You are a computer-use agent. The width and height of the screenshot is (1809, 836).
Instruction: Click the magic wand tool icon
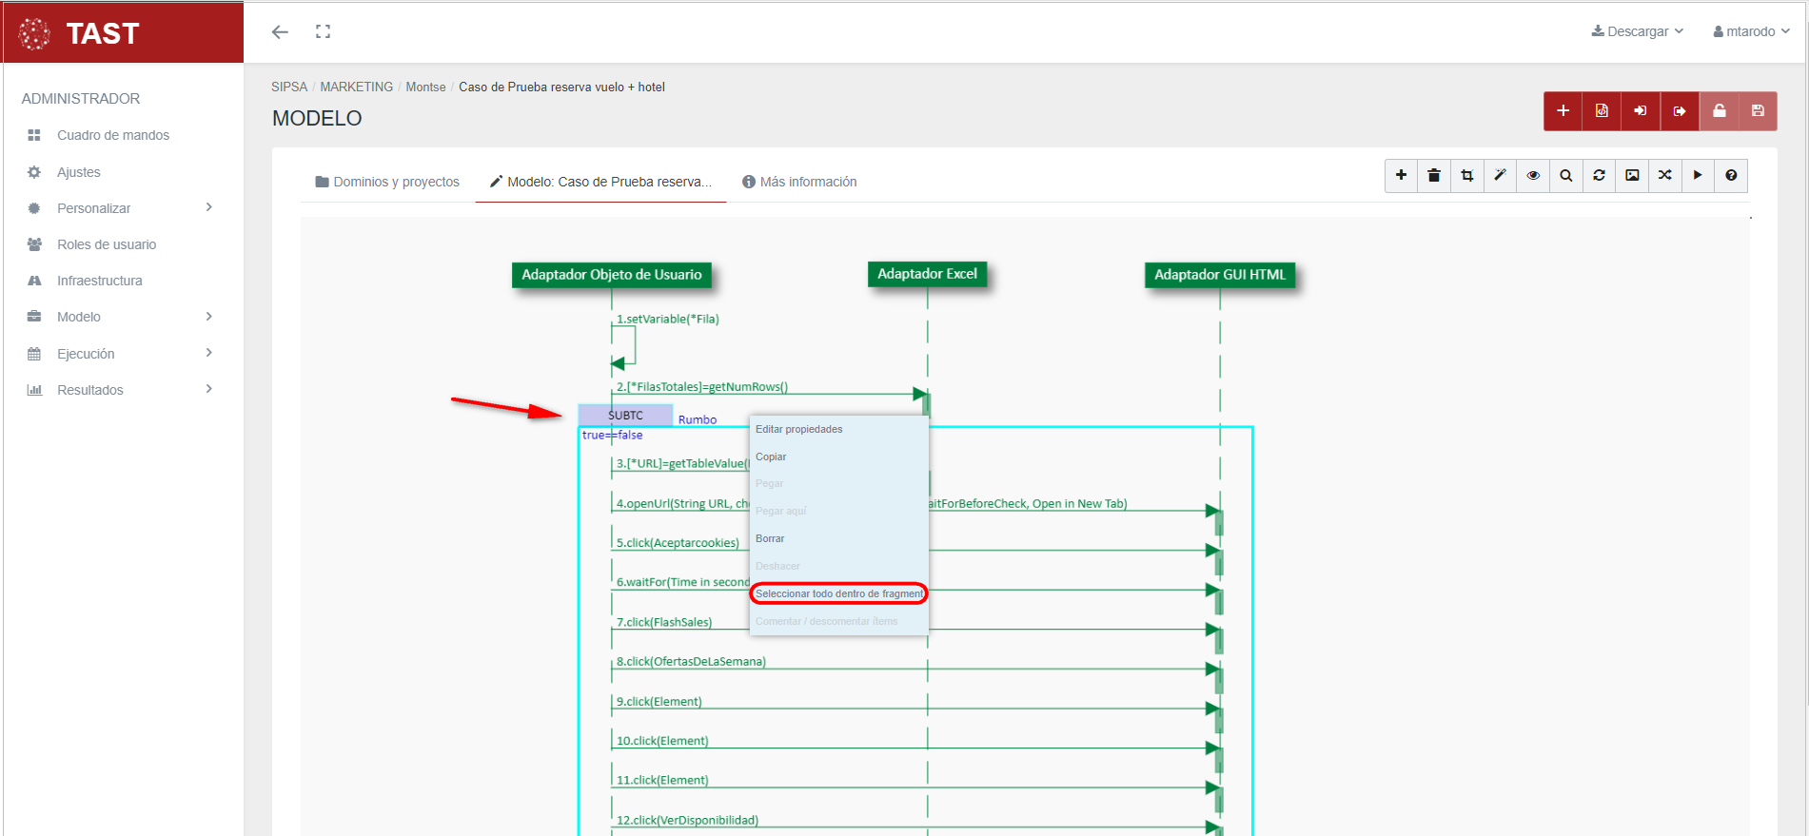click(x=1500, y=175)
